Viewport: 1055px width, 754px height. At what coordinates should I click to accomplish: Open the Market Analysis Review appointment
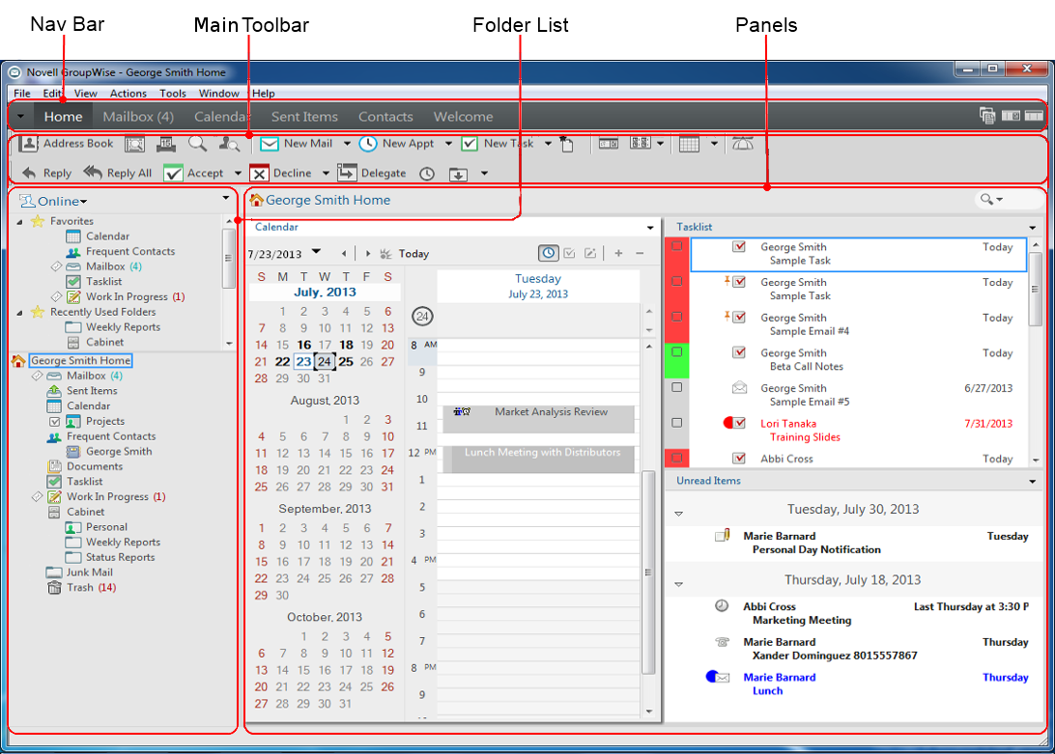tap(538, 418)
